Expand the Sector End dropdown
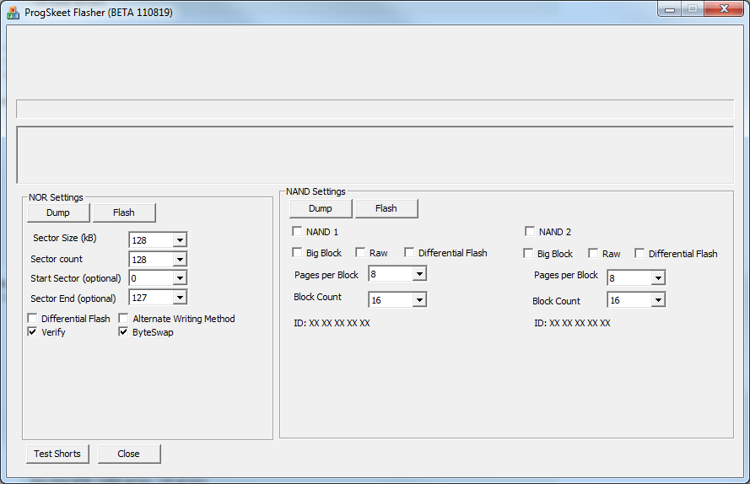 (x=179, y=298)
